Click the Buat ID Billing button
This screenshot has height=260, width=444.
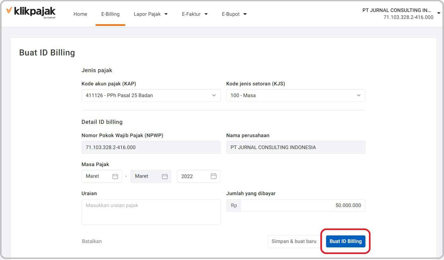coord(346,241)
